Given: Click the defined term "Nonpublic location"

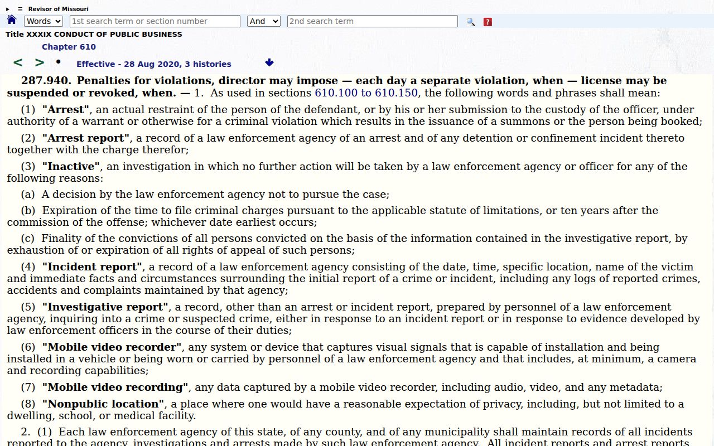Looking at the screenshot, I should [103, 404].
